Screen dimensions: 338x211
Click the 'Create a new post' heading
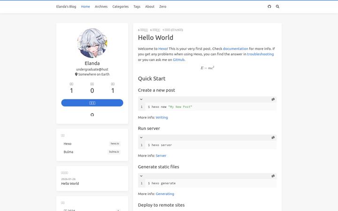coord(156,90)
